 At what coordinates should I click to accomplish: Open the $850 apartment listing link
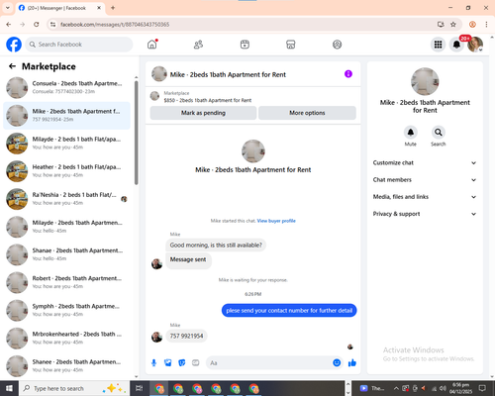click(208, 100)
